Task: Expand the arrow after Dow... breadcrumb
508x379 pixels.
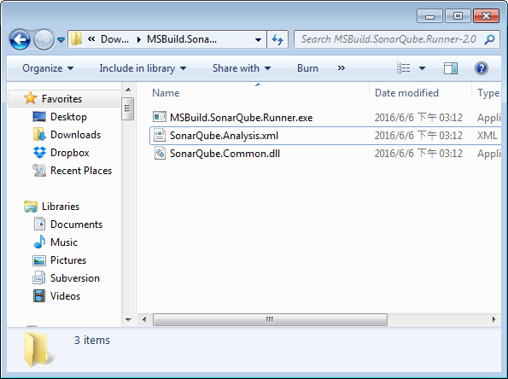Action: [138, 39]
